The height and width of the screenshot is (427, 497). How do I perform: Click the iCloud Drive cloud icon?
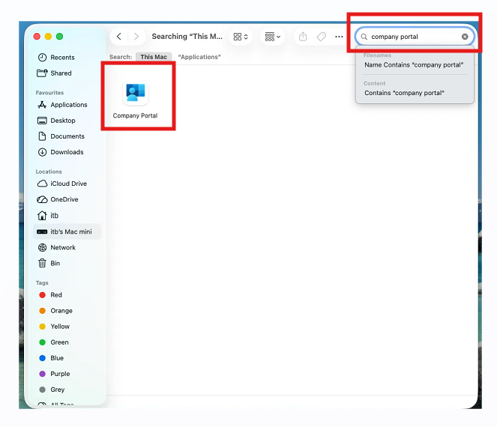(x=42, y=184)
